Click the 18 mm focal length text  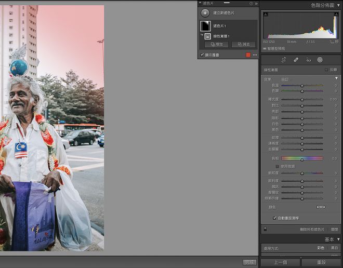coord(292,42)
